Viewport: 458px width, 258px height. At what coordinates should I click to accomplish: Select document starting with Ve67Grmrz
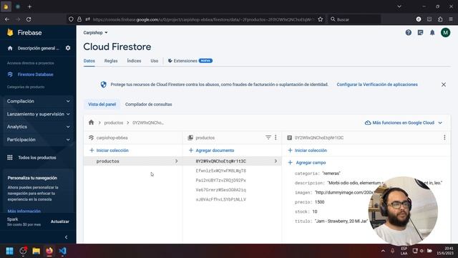[x=221, y=190]
